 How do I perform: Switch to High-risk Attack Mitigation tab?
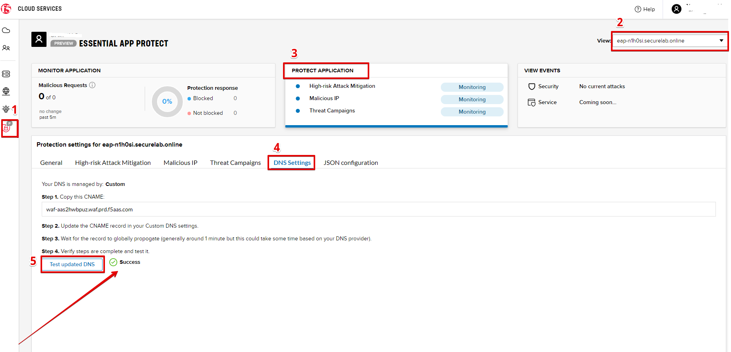(113, 162)
